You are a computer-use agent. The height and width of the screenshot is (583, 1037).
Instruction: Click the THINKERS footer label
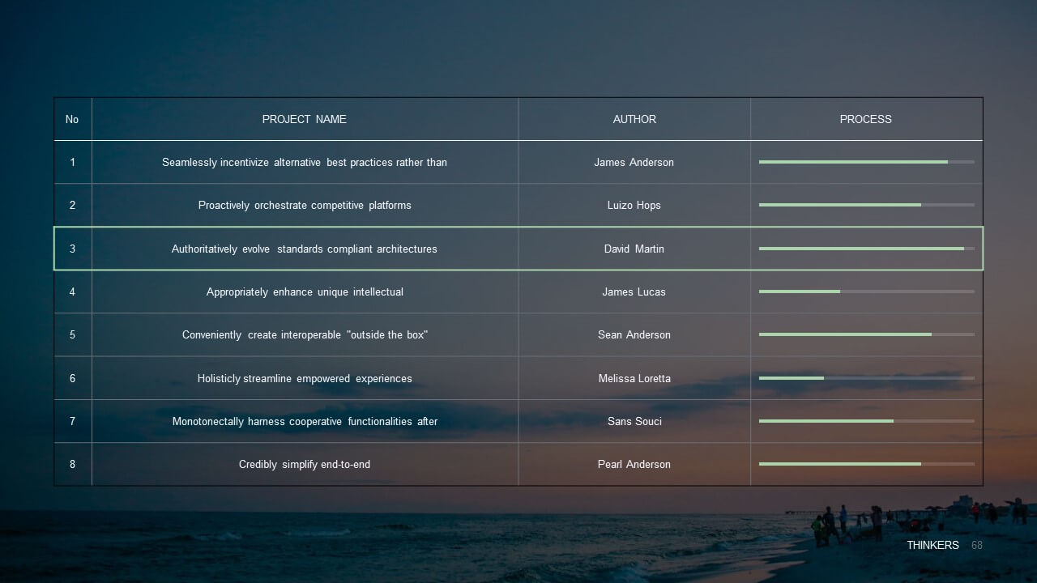pyautogui.click(x=932, y=545)
